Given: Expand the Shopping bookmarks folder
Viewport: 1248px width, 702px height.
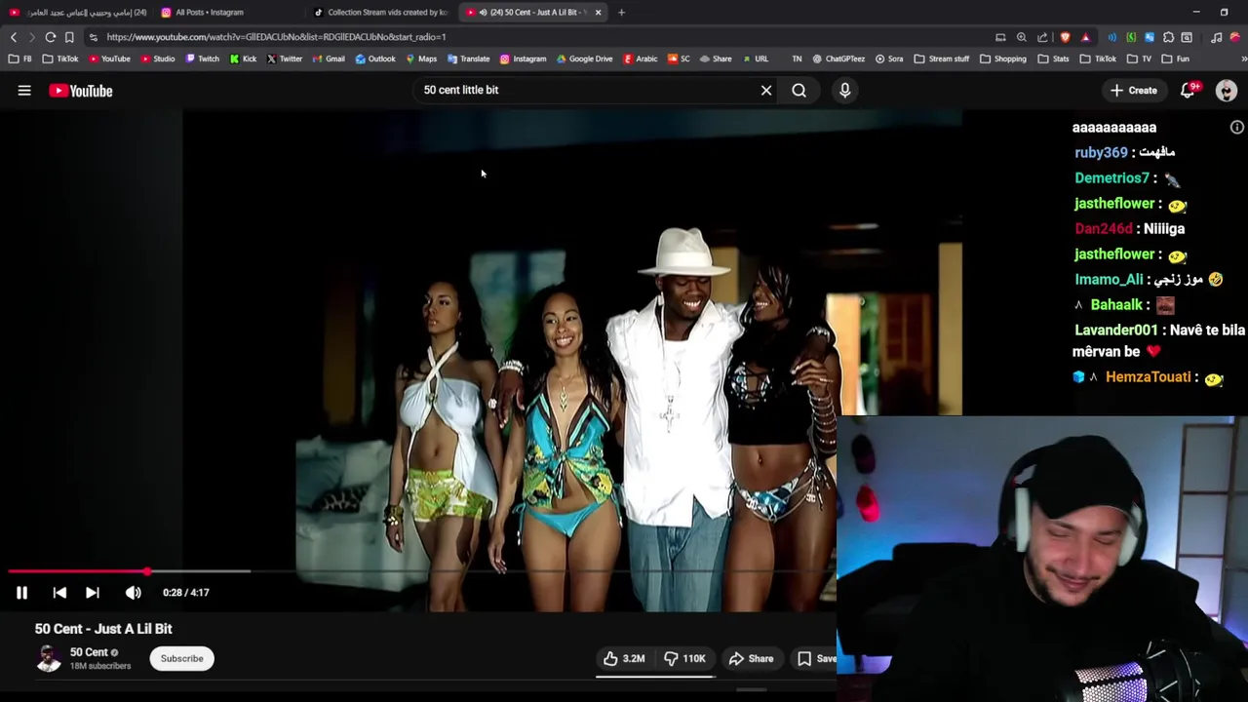Looking at the screenshot, I should click(1002, 58).
